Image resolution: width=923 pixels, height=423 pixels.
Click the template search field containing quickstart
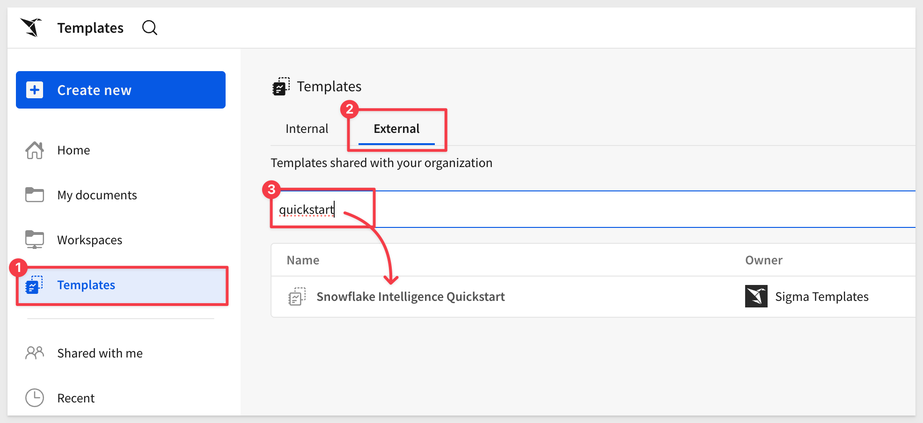point(562,210)
